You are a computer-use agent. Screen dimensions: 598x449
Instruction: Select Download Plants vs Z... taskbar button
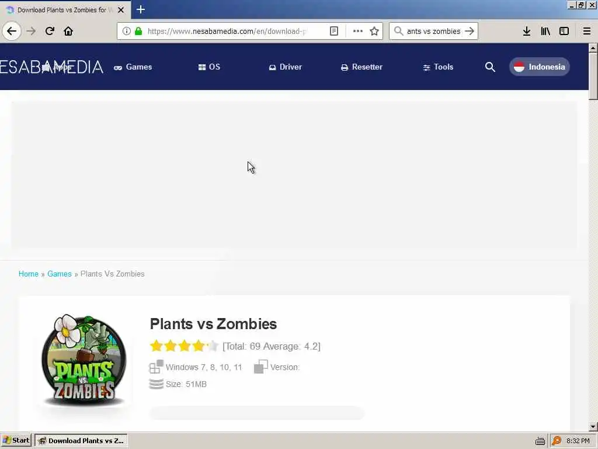(81, 441)
